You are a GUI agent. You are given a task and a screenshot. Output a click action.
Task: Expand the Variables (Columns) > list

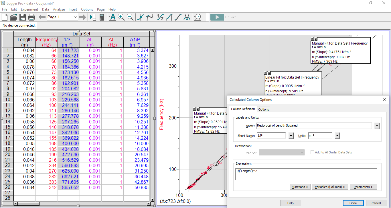click(330, 187)
